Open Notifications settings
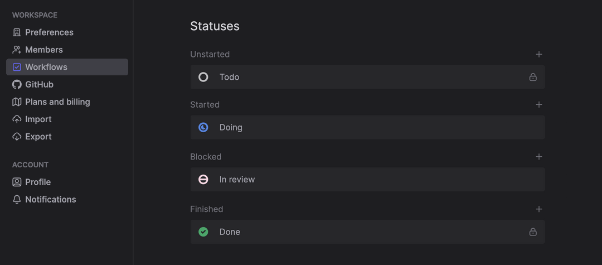Image resolution: width=602 pixels, height=265 pixels. coord(50,199)
